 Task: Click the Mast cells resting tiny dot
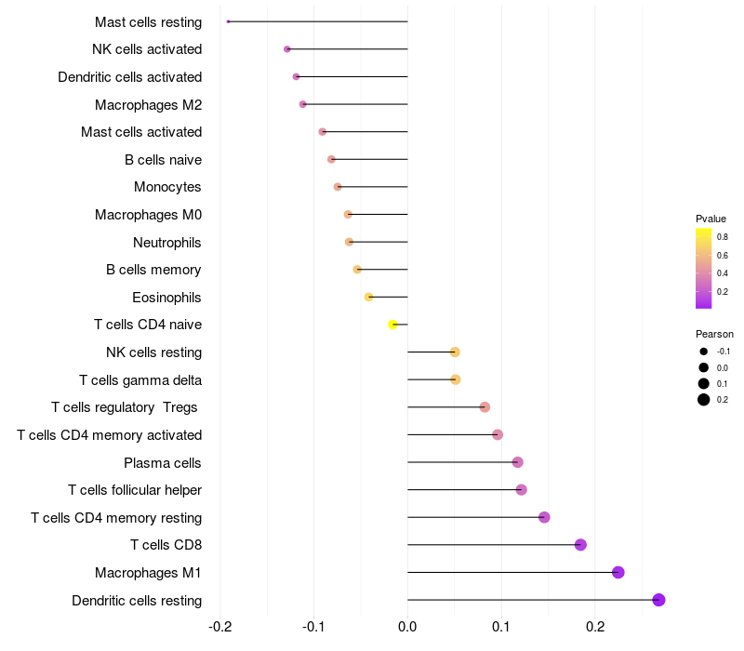pyautogui.click(x=228, y=21)
